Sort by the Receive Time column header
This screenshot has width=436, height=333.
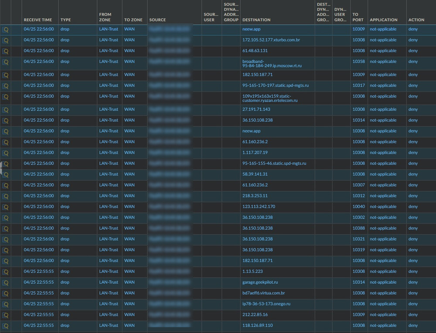pos(38,20)
